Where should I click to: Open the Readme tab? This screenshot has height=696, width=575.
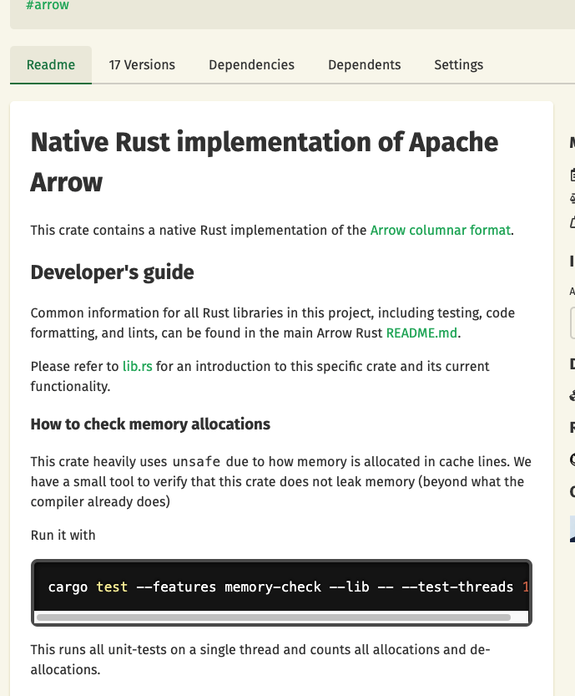(x=51, y=65)
